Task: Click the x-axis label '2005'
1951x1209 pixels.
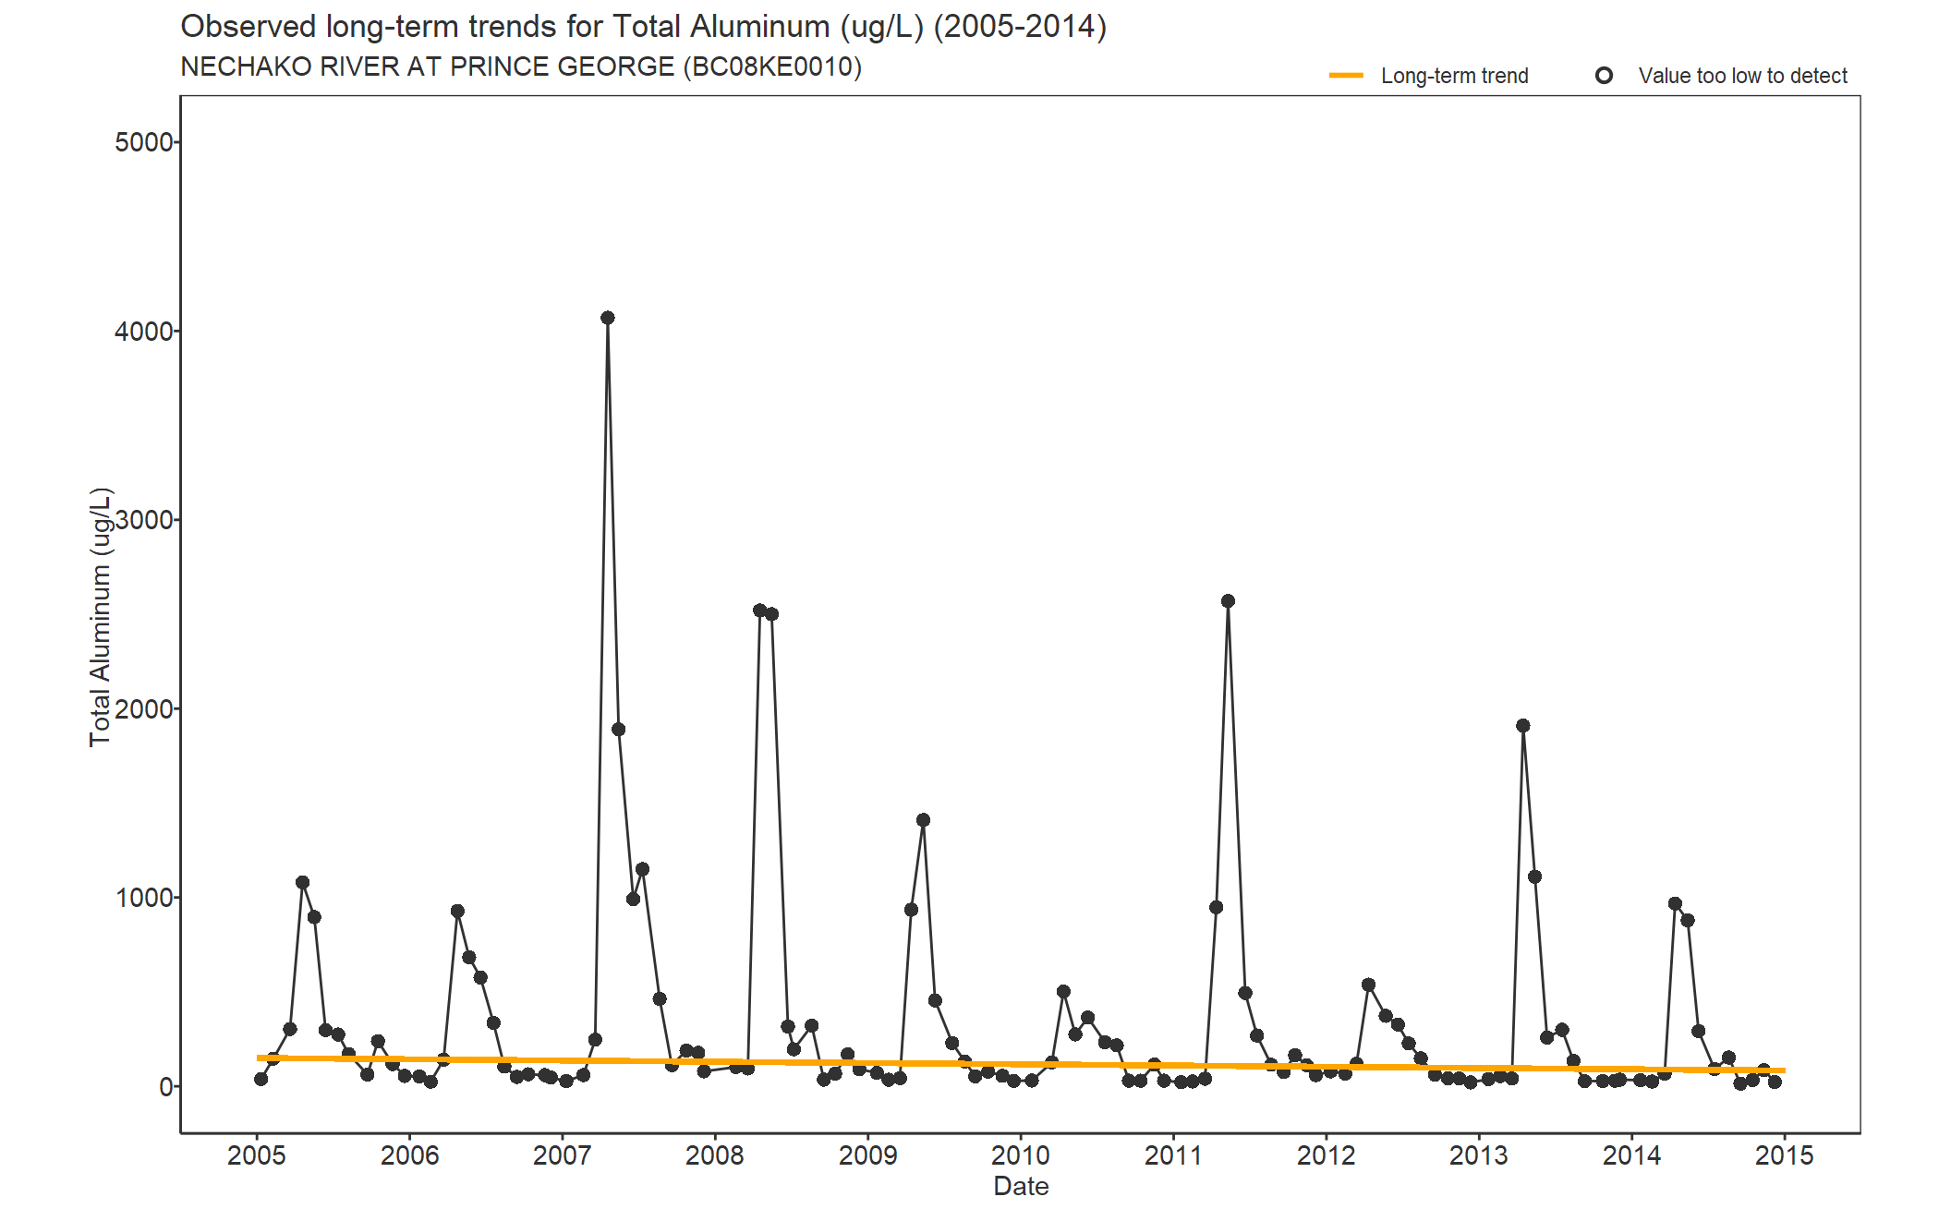Action: pyautogui.click(x=257, y=1155)
